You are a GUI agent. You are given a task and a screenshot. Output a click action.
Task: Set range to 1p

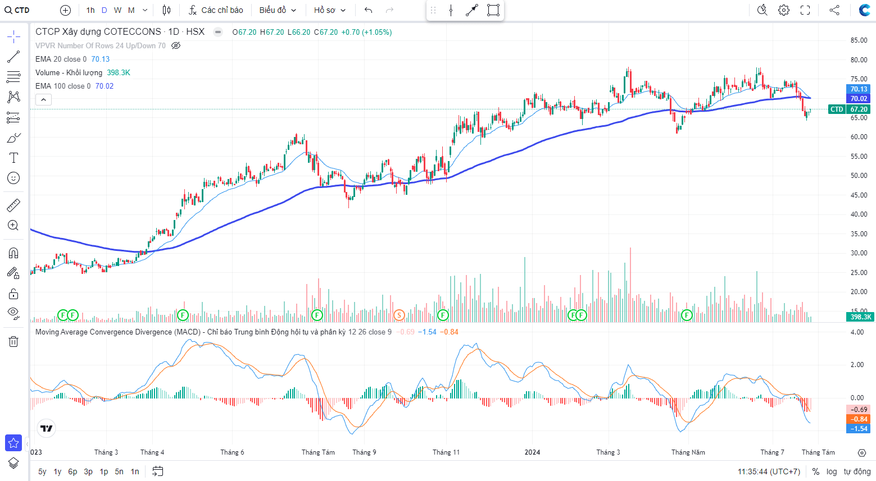[x=104, y=471]
